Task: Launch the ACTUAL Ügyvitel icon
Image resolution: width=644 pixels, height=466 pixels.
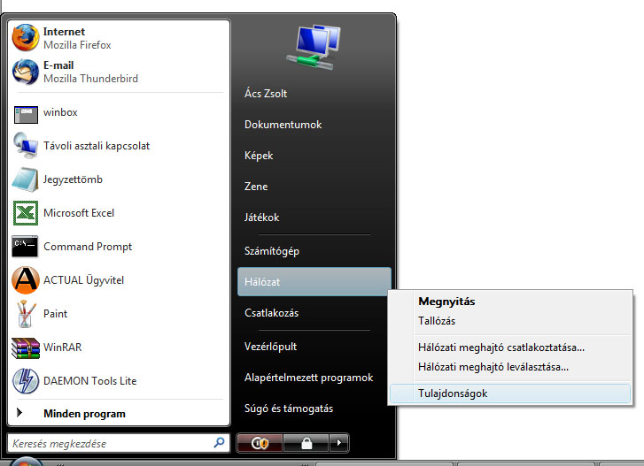Action: [26, 280]
